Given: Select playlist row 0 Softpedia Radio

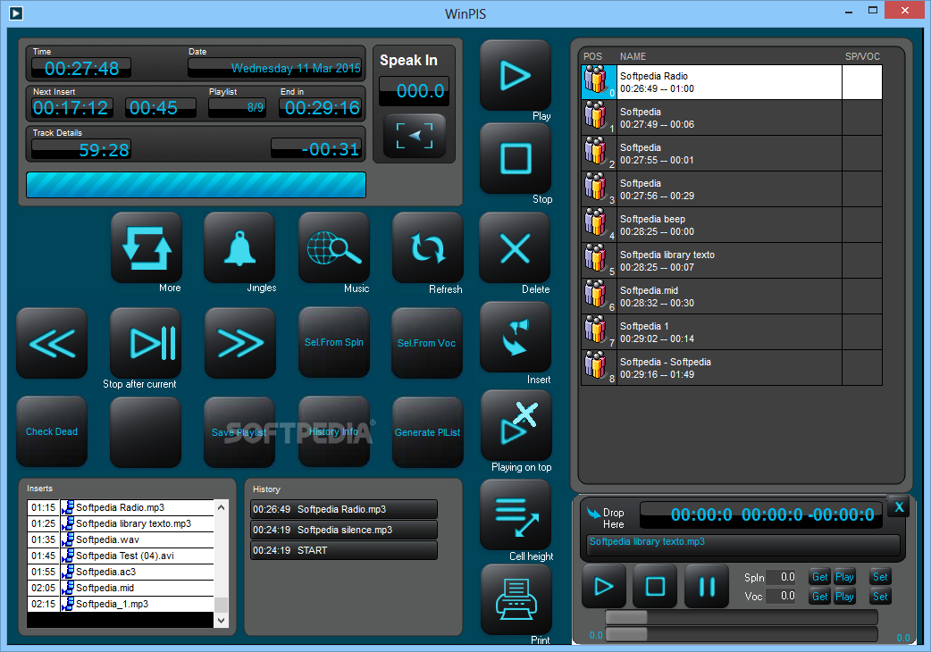Looking at the screenshot, I should point(732,82).
